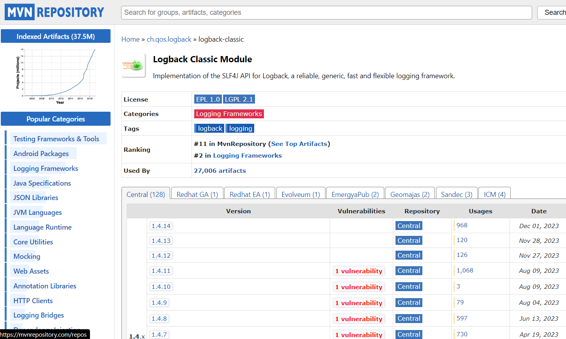Open version 1.4.7
This screenshot has width=566, height=339.
click(159, 334)
